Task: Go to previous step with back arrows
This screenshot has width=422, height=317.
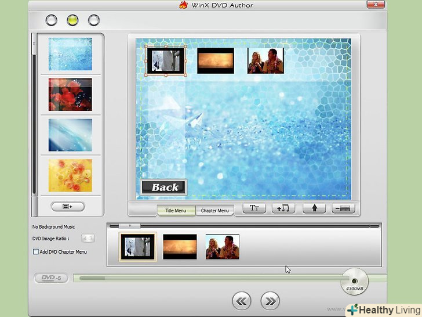Action: [x=242, y=300]
